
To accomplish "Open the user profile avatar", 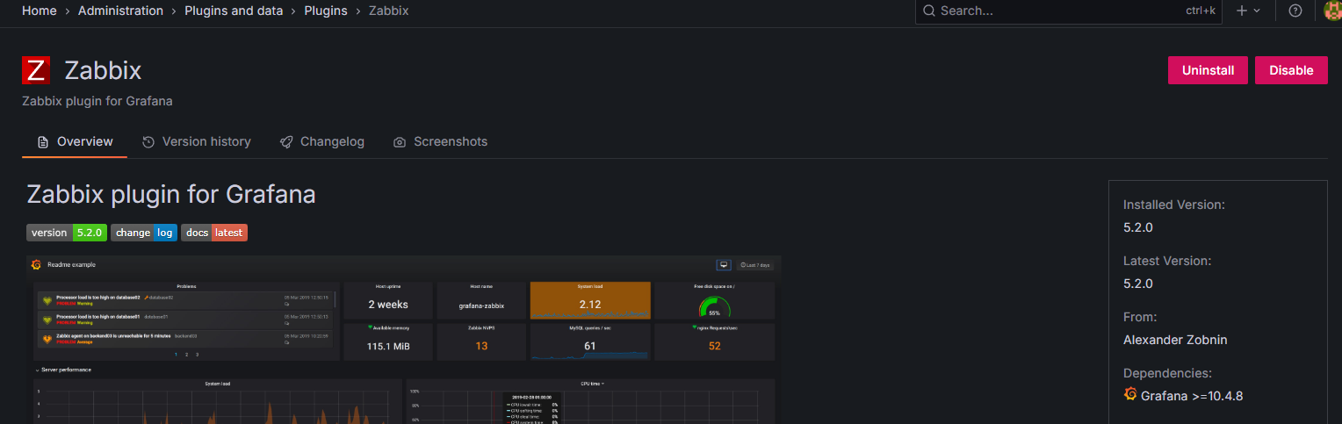I will pos(1333,11).
